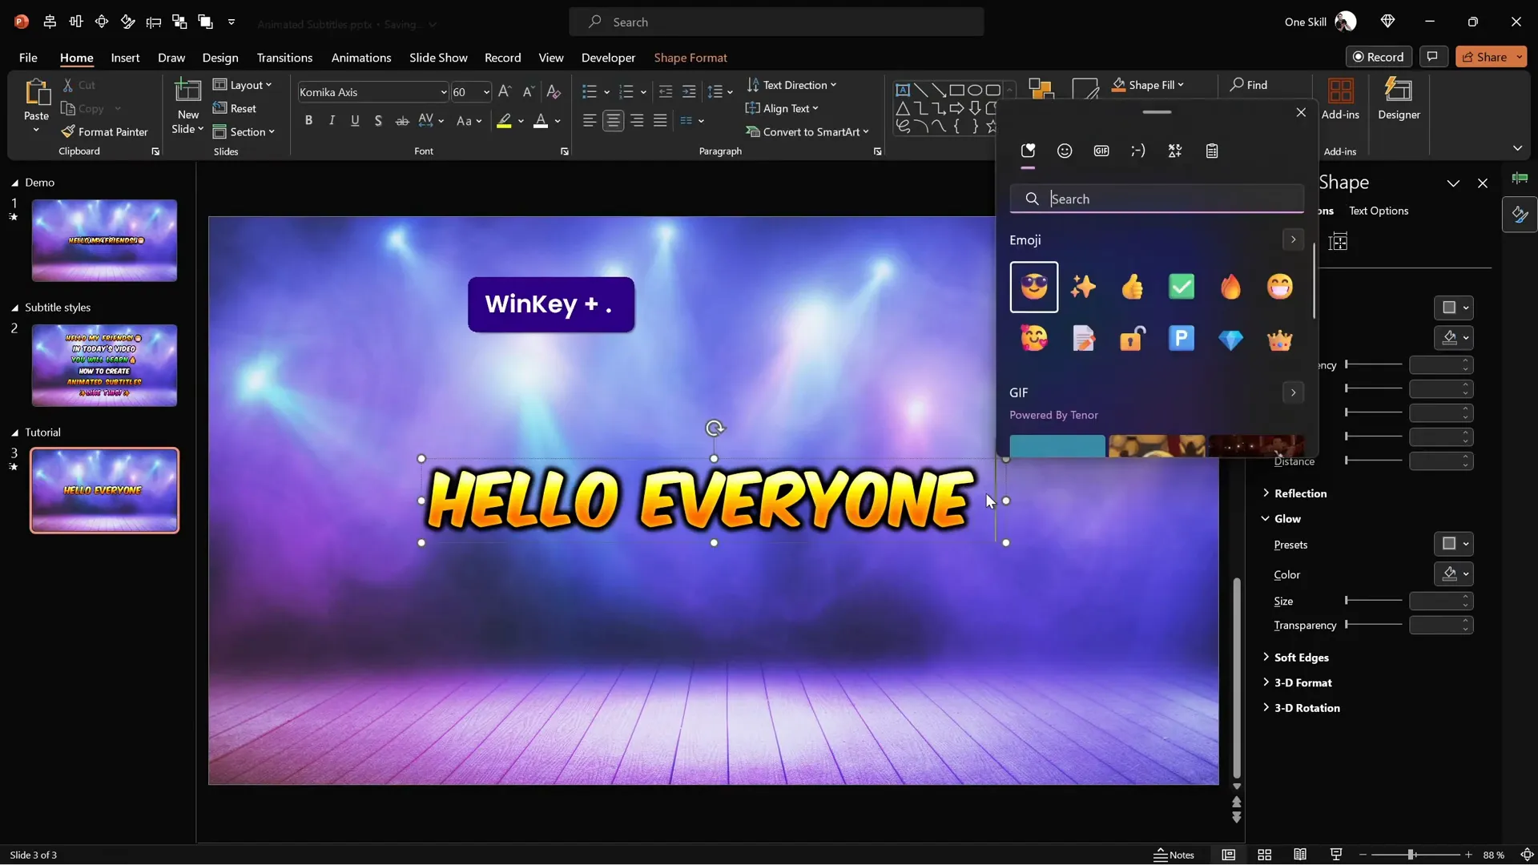Insert the sparkles emoji
Screen dimensions: 1538x865
tap(1083, 287)
